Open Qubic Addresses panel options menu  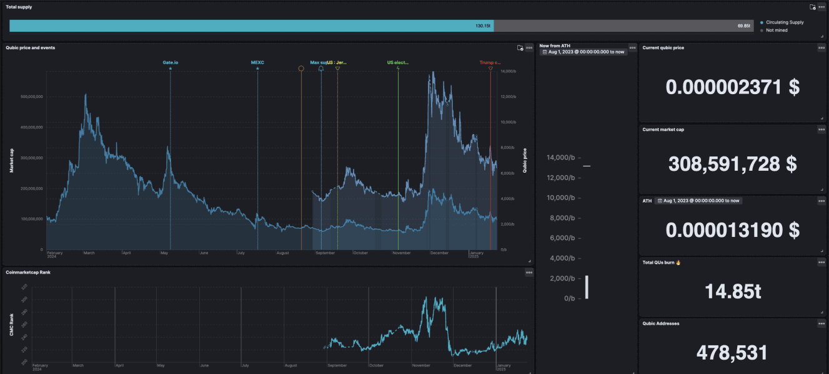point(822,324)
